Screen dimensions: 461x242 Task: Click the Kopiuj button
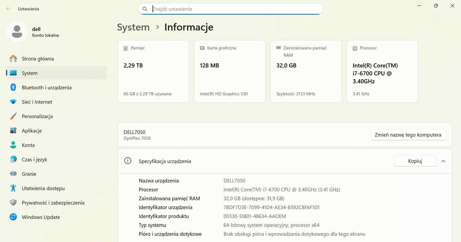tap(415, 161)
